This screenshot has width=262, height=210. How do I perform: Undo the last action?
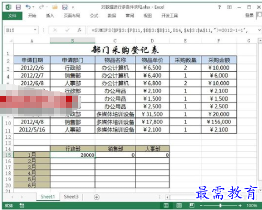point(28,7)
